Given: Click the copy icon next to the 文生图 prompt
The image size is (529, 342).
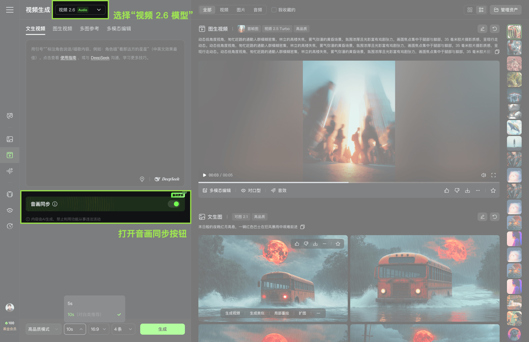Looking at the screenshot, I should click(x=302, y=227).
